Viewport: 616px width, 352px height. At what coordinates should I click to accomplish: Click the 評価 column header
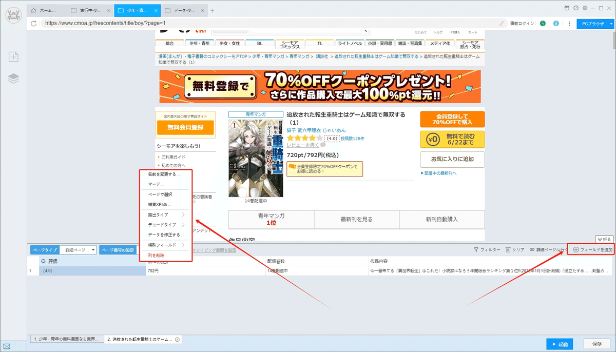[93, 261]
